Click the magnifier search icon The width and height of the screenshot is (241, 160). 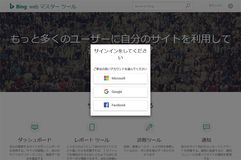click(188, 6)
